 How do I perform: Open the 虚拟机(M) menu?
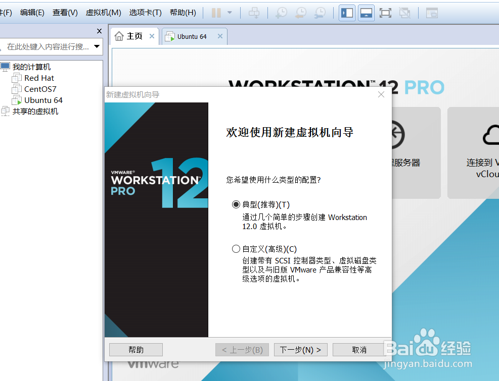(103, 13)
